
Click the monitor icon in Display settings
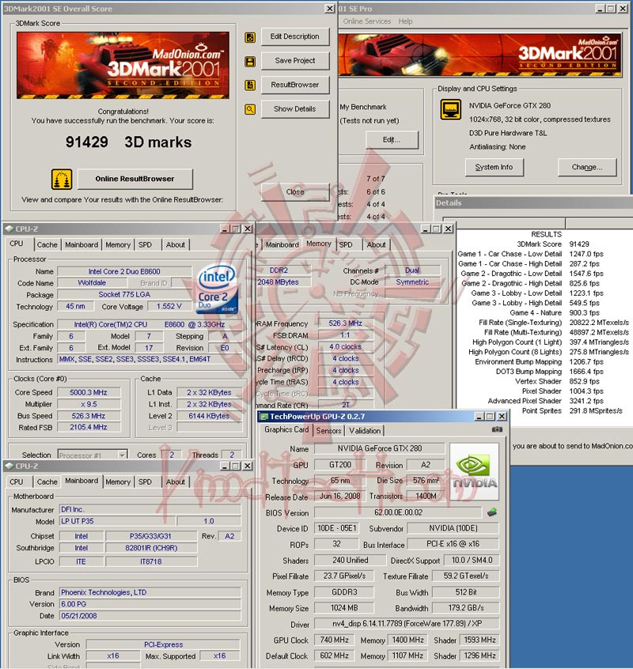click(x=451, y=110)
